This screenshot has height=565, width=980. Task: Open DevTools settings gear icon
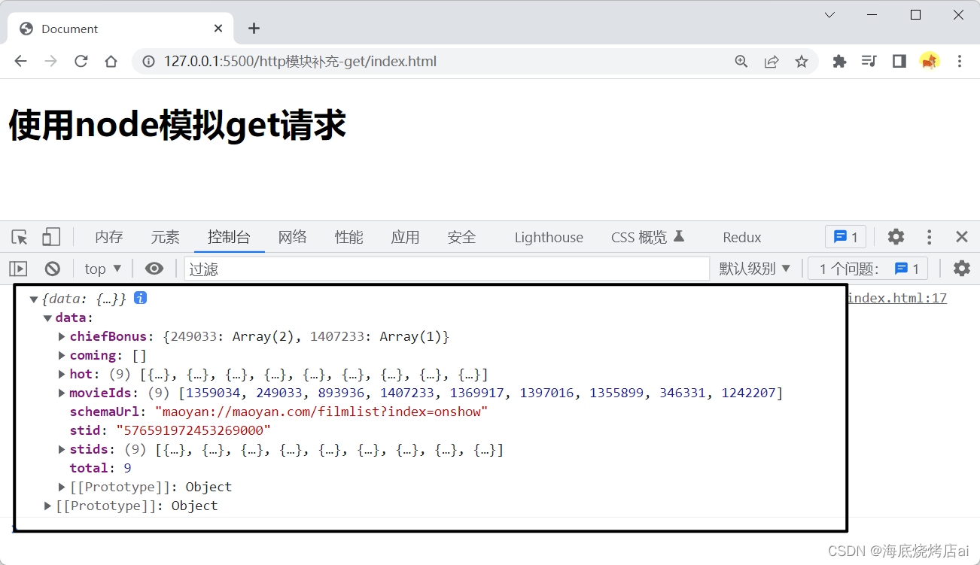(896, 237)
